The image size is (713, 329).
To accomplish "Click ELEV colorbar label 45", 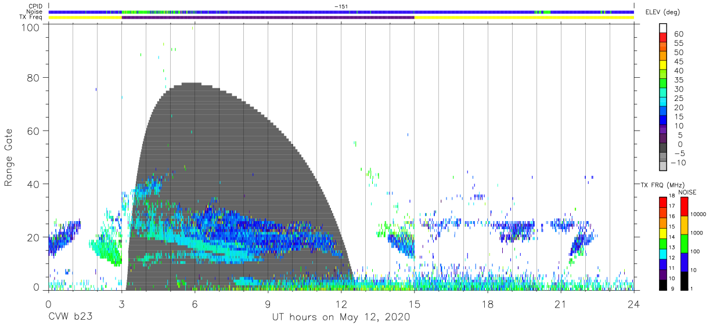I will click(x=679, y=62).
